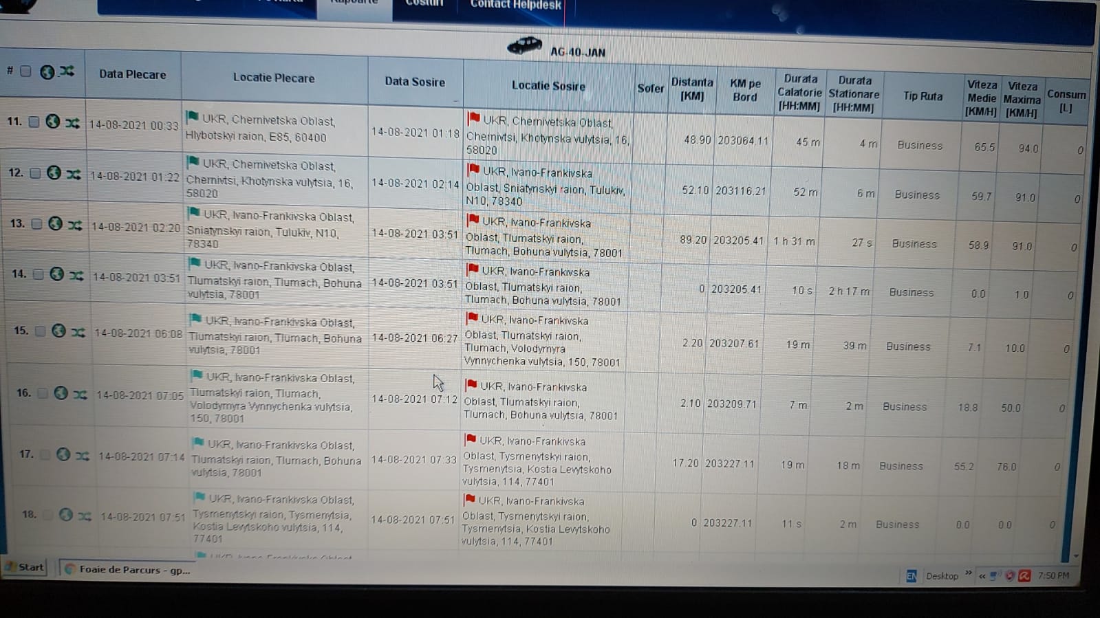Sort by Distanta [KM] column header
This screenshot has width=1100, height=618.
pyautogui.click(x=692, y=89)
